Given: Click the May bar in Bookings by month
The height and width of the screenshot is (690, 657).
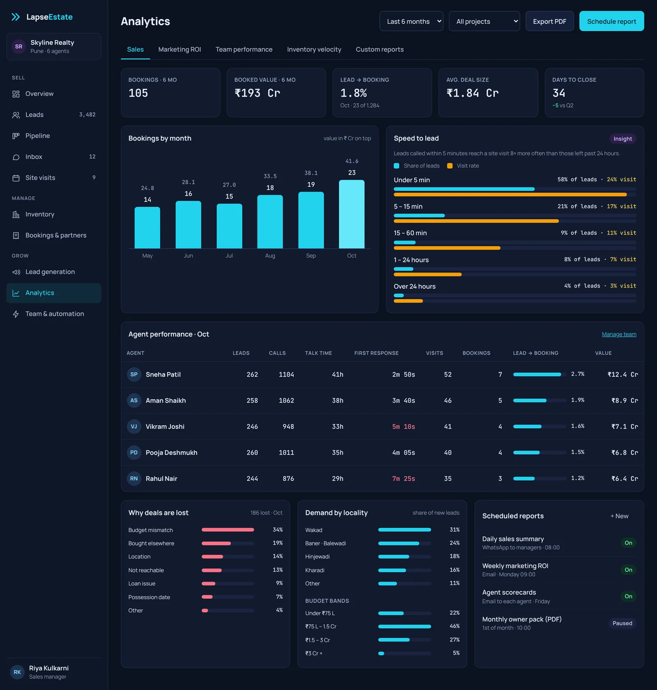Looking at the screenshot, I should click(147, 228).
